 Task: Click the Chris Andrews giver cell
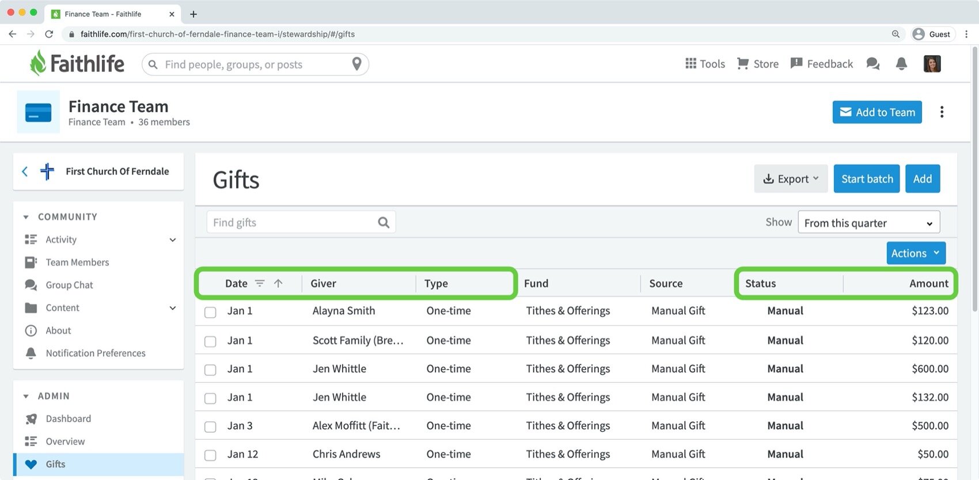(346, 454)
